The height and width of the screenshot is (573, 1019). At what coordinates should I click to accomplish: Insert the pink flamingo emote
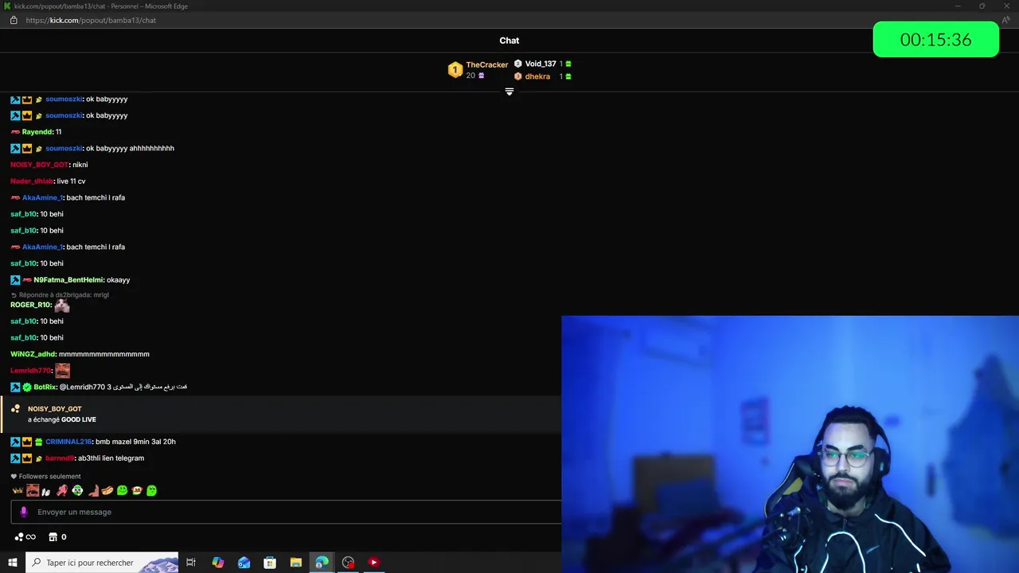62,491
